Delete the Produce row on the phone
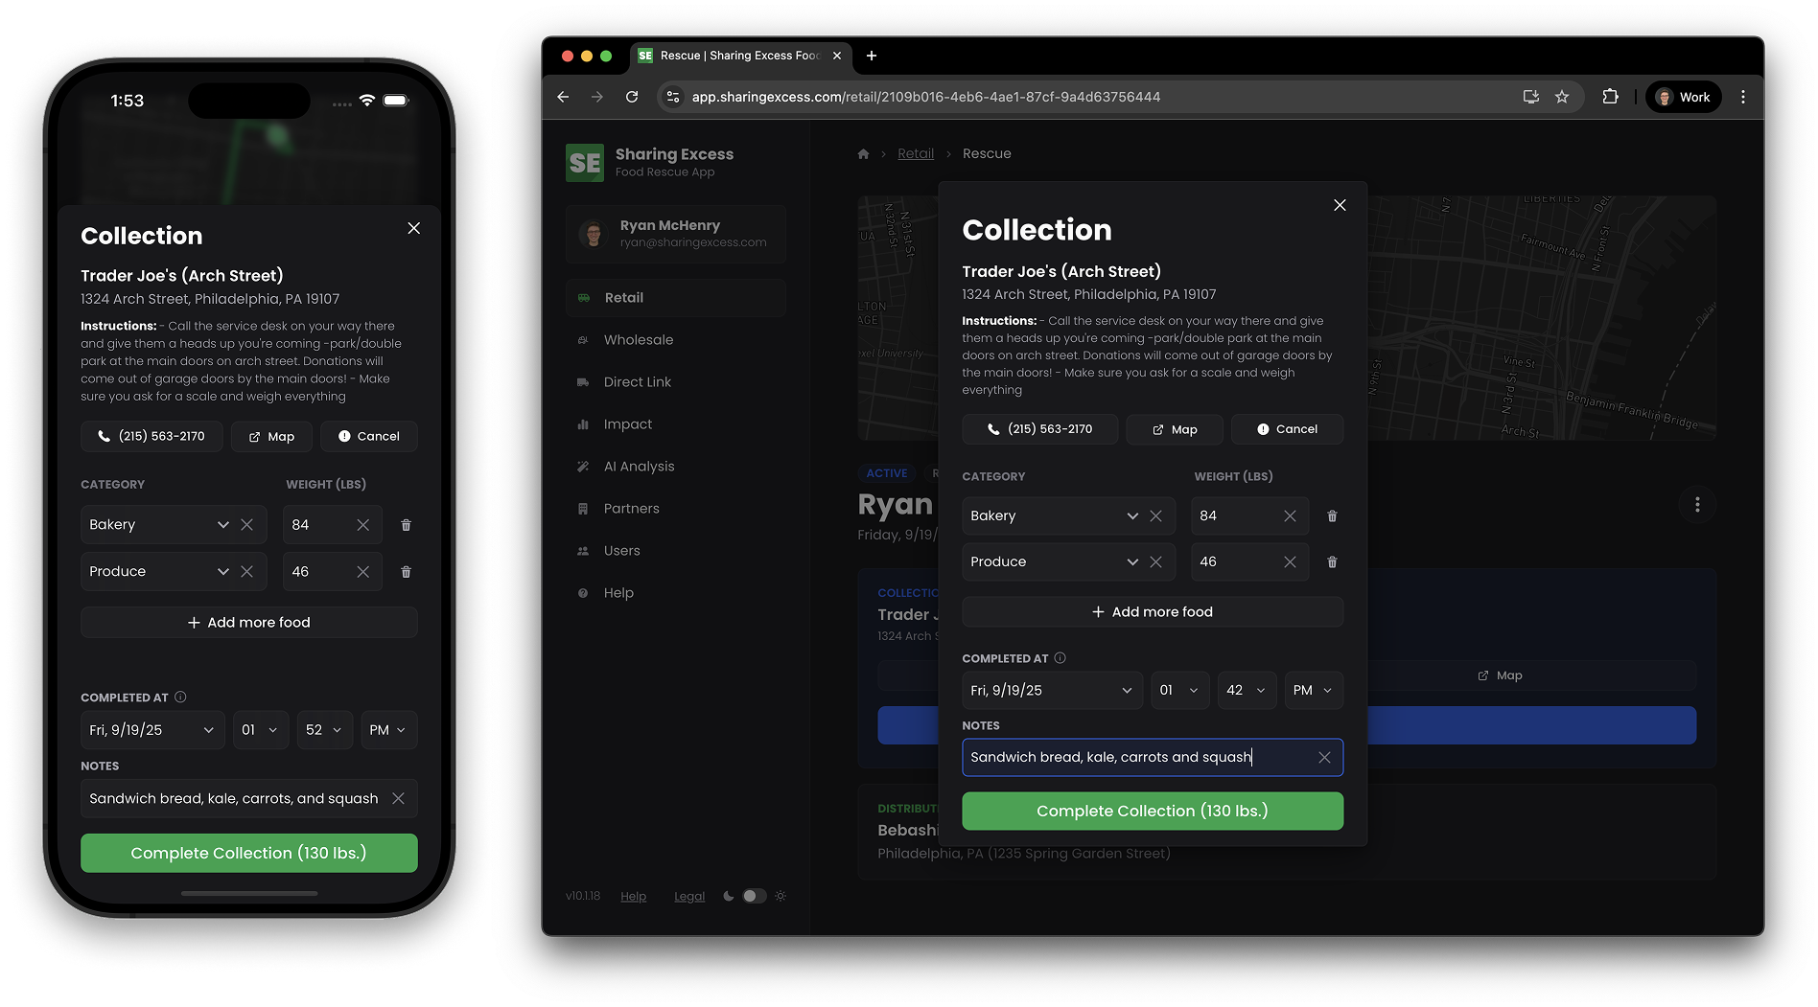This screenshot has height=1007, width=1818. tap(406, 572)
